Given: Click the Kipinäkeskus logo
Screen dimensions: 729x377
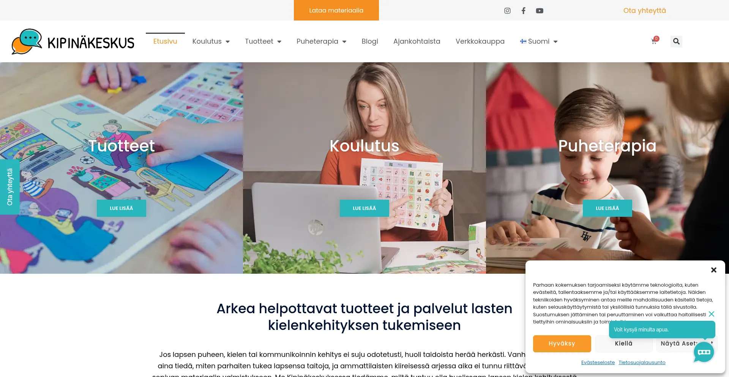Looking at the screenshot, I should pyautogui.click(x=73, y=42).
